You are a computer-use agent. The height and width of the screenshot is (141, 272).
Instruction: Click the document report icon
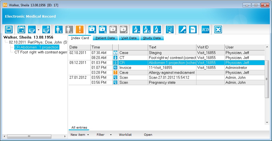tap(193, 29)
